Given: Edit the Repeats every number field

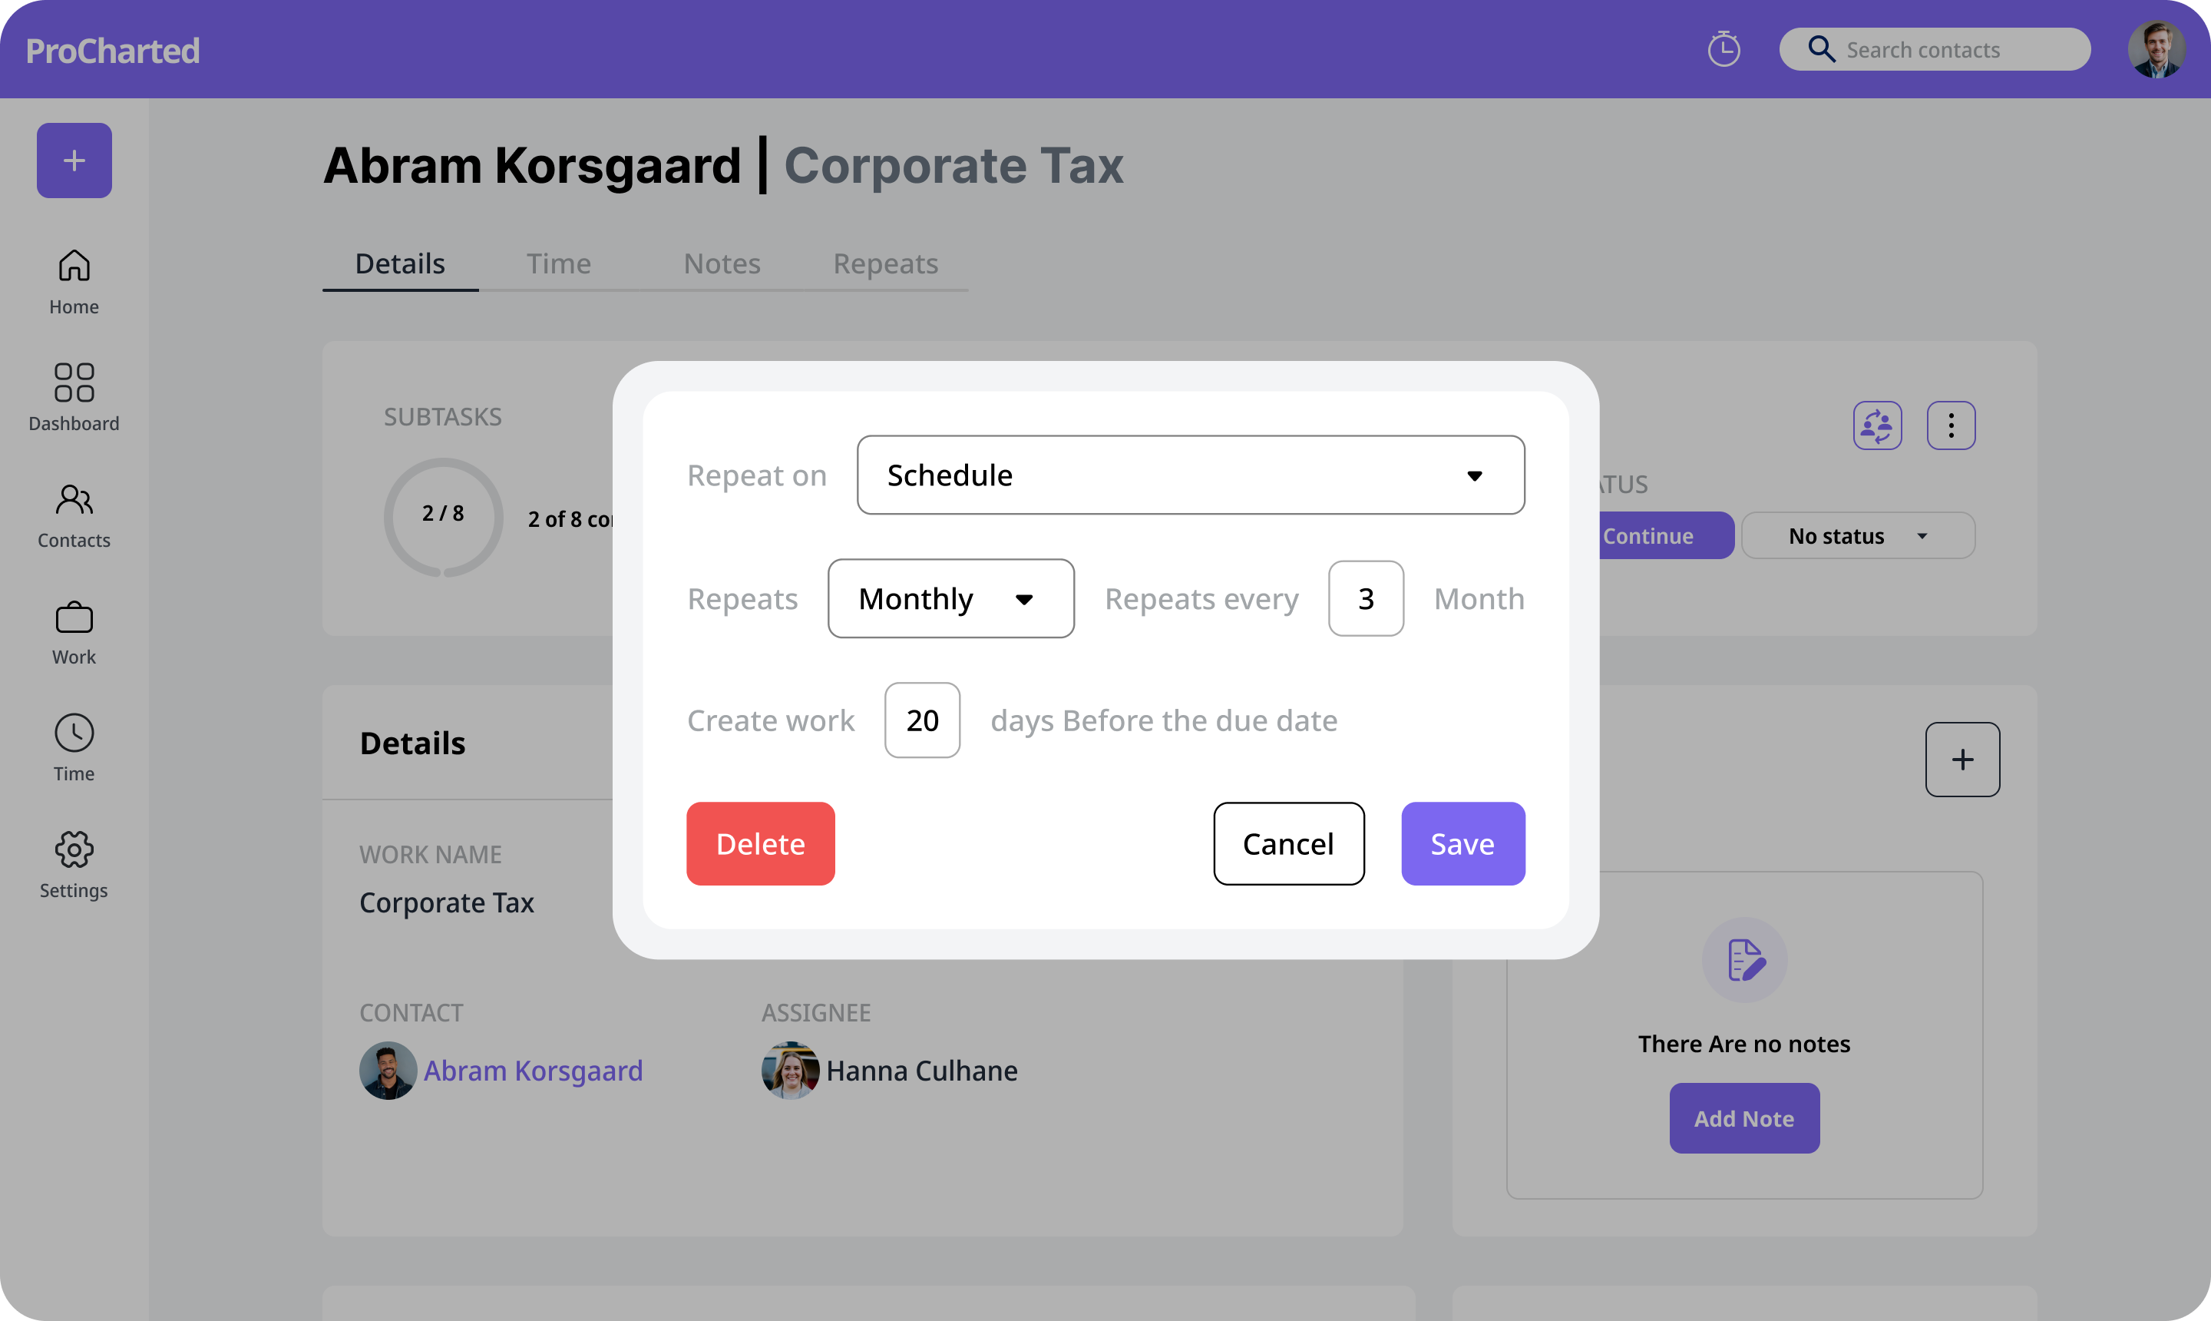Looking at the screenshot, I should tap(1366, 598).
